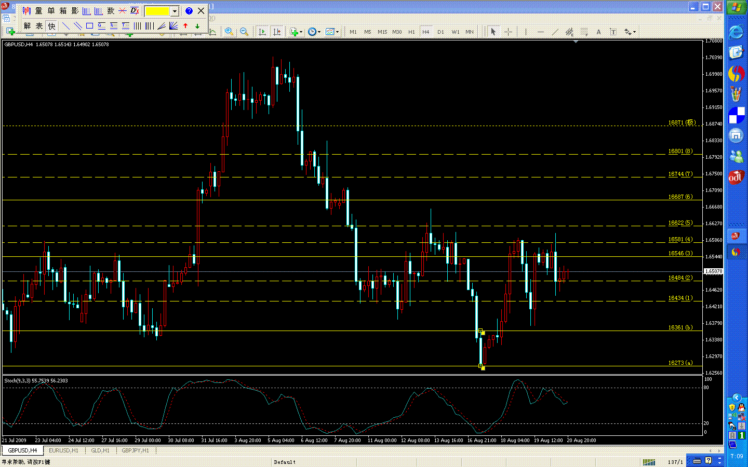Viewport: 748px width, 467px height.
Task: Insert a green down arrow marker
Action: point(197,26)
